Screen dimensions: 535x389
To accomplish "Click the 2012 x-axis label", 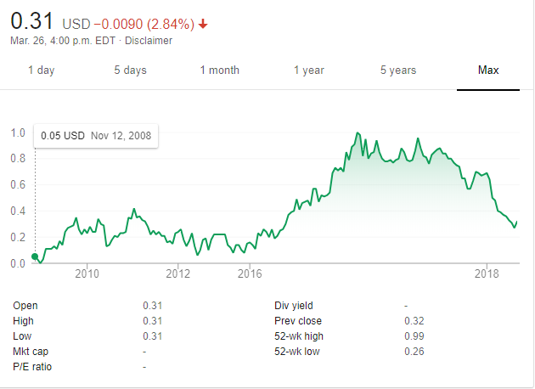I will (x=177, y=273).
